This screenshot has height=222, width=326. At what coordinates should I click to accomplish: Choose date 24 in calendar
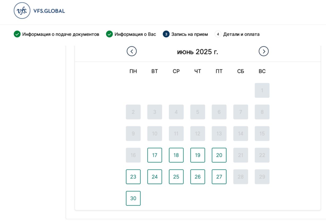(155, 177)
